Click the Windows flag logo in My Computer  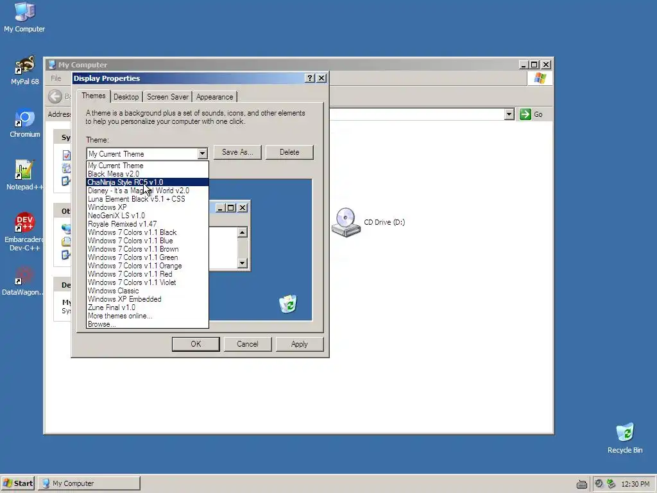540,78
